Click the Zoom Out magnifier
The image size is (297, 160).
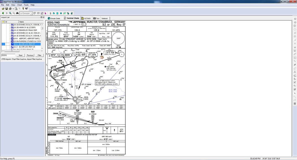[14, 13]
